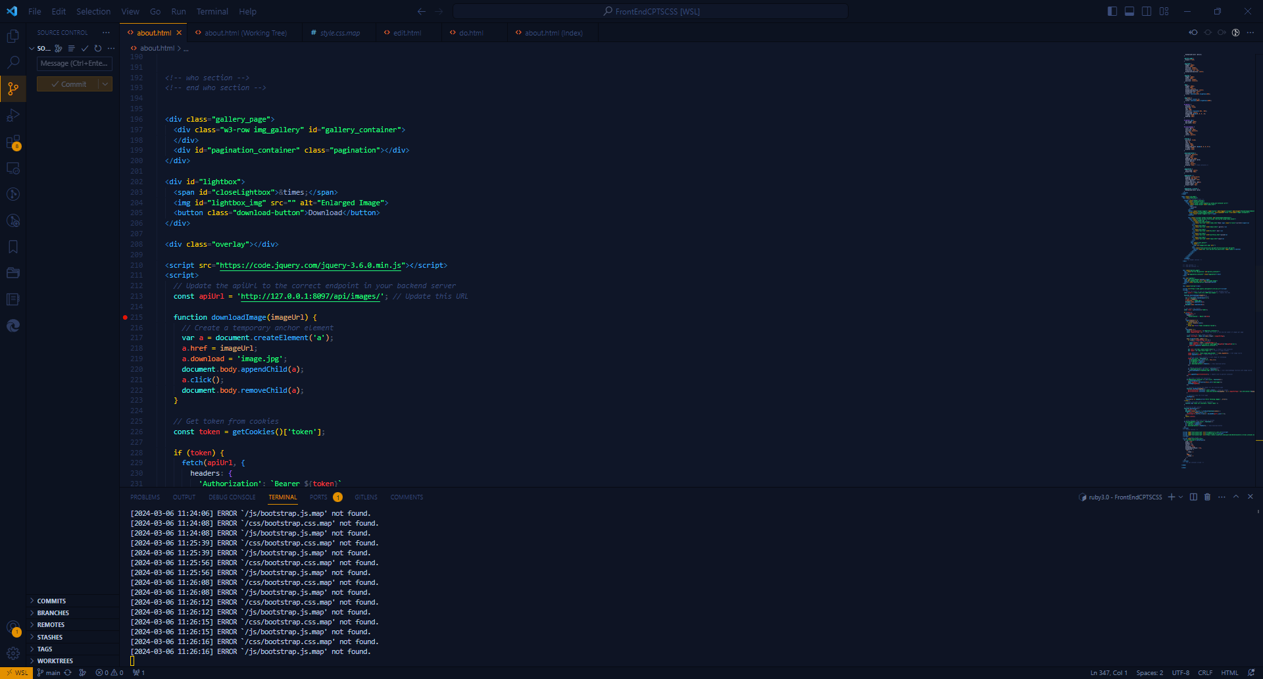1263x679 pixels.
Task: Open the Run and Debug view
Action: point(12,115)
